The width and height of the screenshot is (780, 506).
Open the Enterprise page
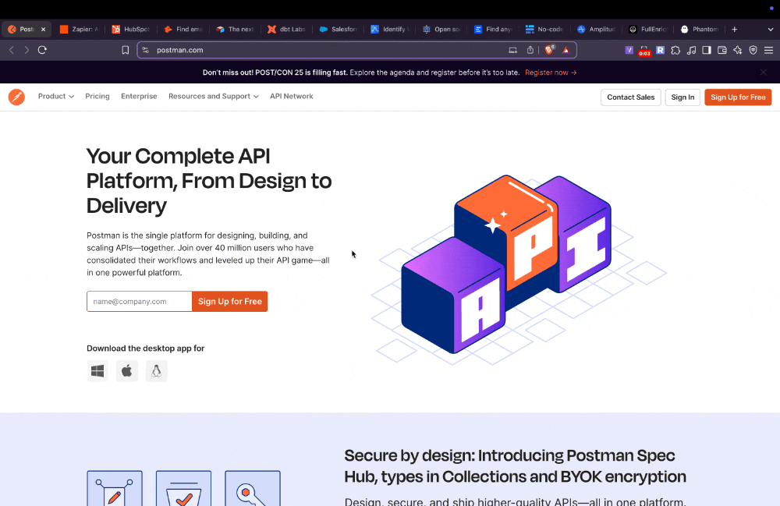(139, 96)
